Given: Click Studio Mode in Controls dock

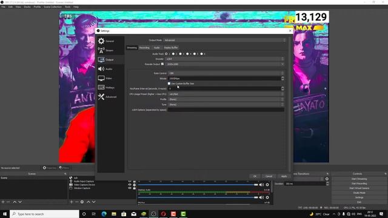Looking at the screenshot, I should [359, 193].
